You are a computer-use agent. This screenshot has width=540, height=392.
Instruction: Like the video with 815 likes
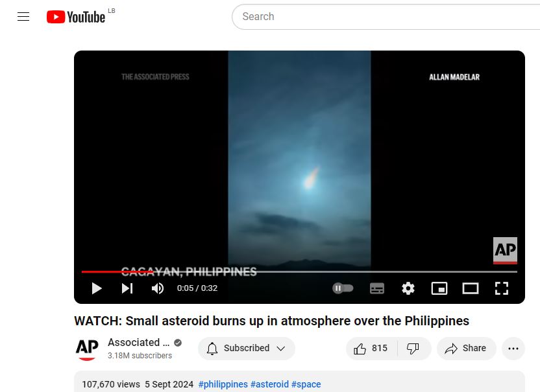point(371,349)
